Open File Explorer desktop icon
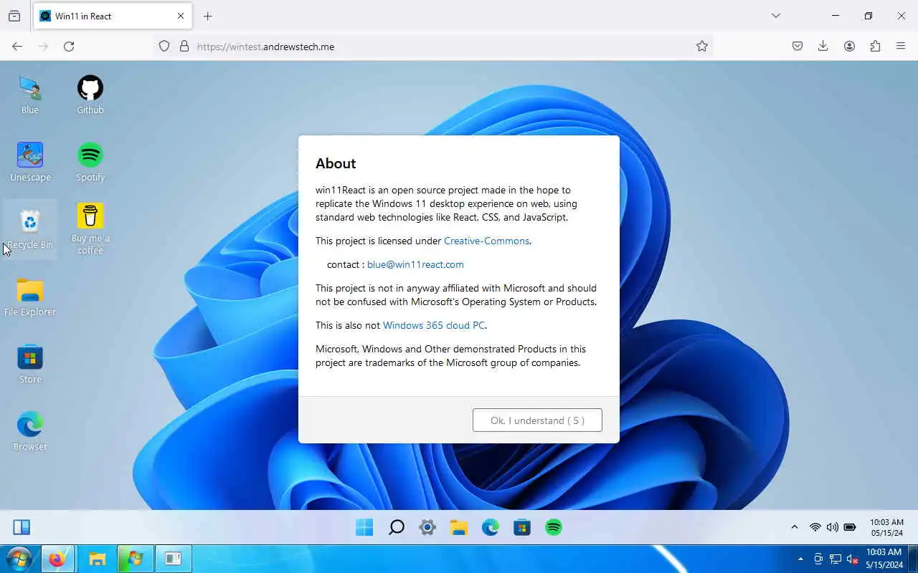The width and height of the screenshot is (918, 573). pyautogui.click(x=30, y=297)
